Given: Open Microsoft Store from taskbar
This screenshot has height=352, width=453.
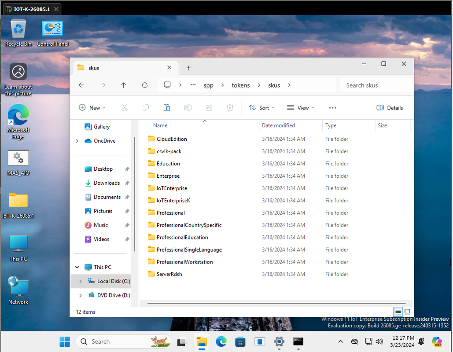Looking at the screenshot, I should (x=240, y=341).
